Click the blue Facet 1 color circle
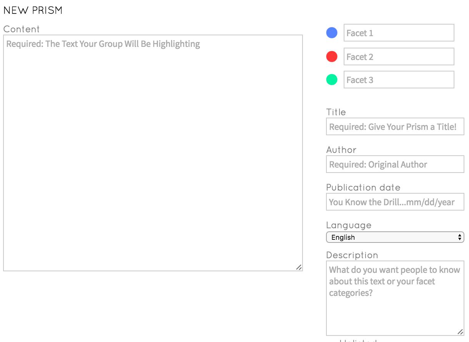469x342 pixels. 332,33
